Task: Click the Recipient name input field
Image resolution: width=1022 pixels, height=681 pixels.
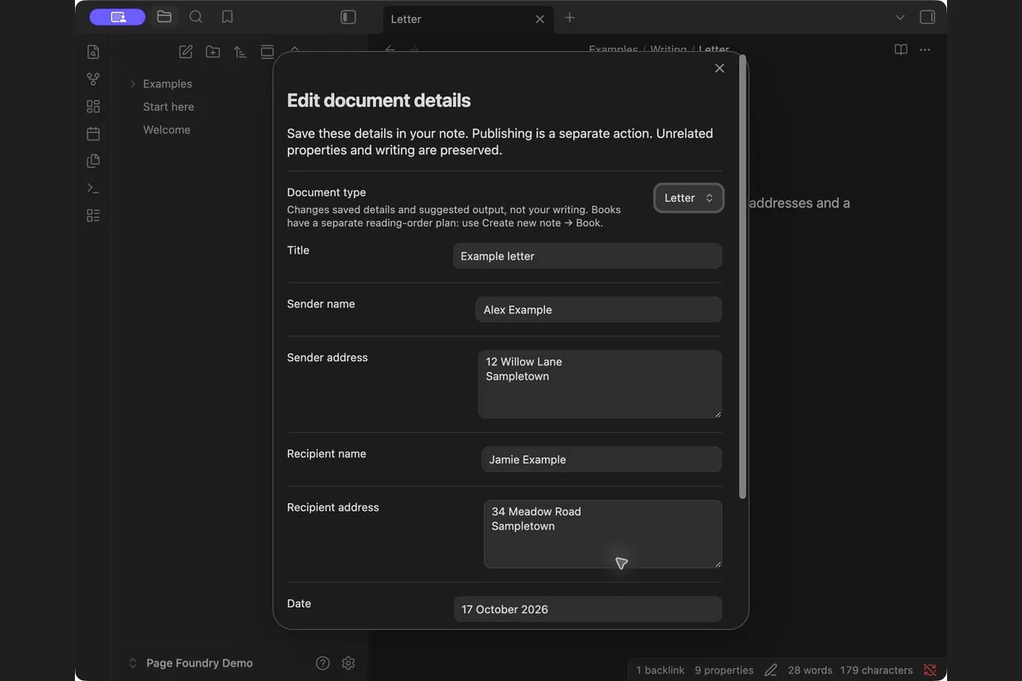Action: pos(602,460)
